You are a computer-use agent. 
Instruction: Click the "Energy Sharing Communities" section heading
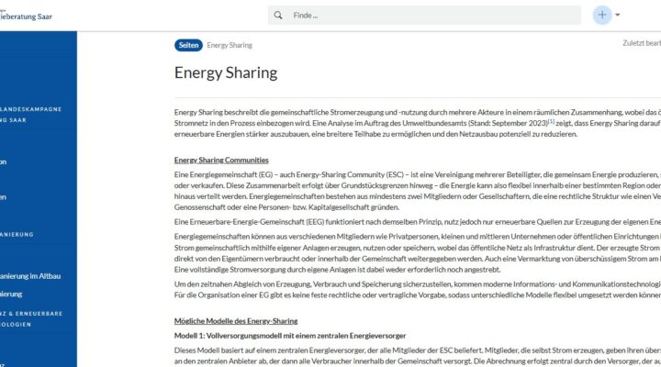pos(221,160)
